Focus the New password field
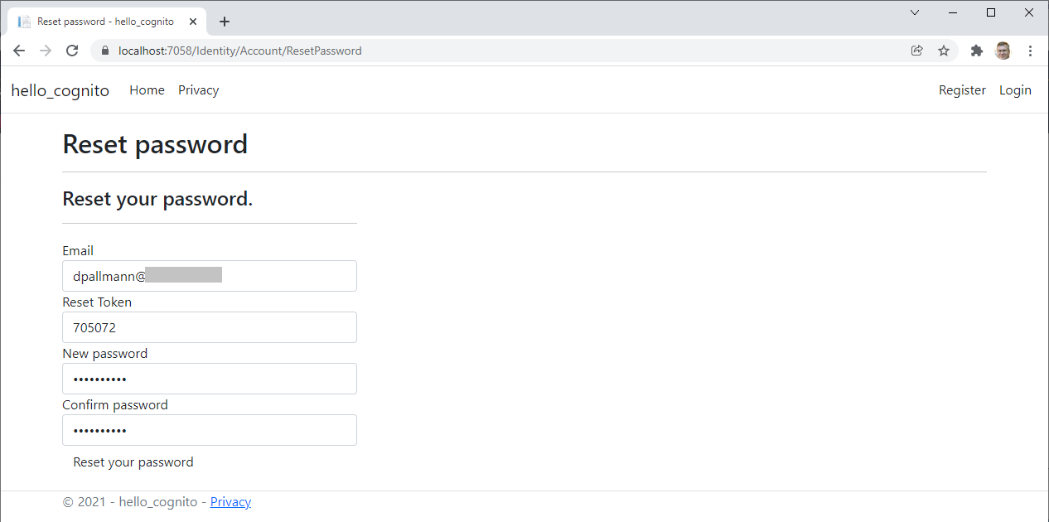The image size is (1049, 522). coord(210,379)
